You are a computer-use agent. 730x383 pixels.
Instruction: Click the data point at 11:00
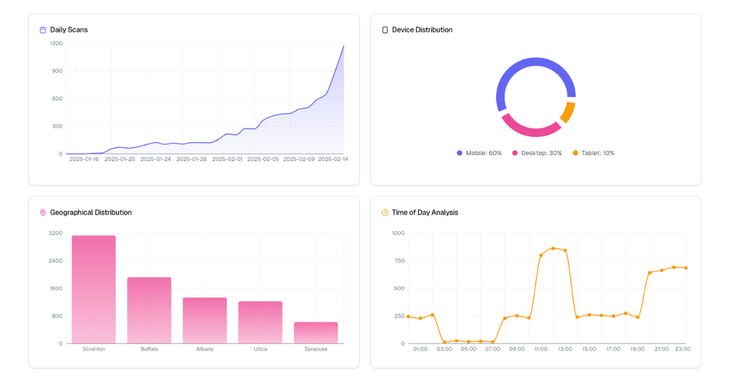pyautogui.click(x=541, y=255)
